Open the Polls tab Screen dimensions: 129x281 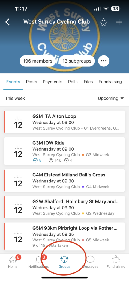[x=73, y=82]
